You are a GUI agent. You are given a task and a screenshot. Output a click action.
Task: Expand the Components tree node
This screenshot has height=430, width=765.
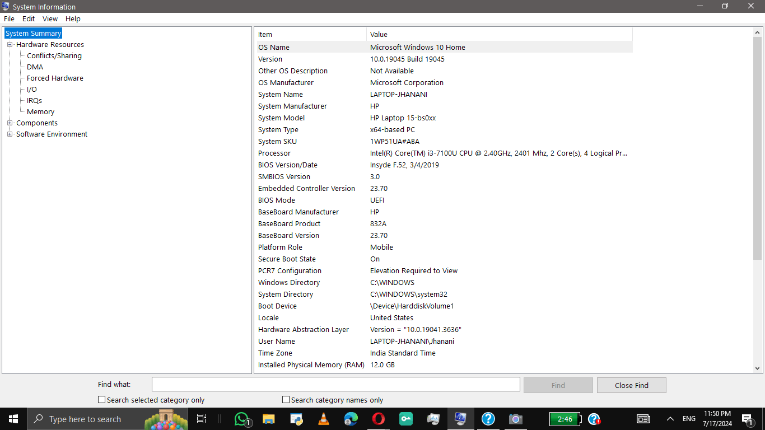point(10,123)
